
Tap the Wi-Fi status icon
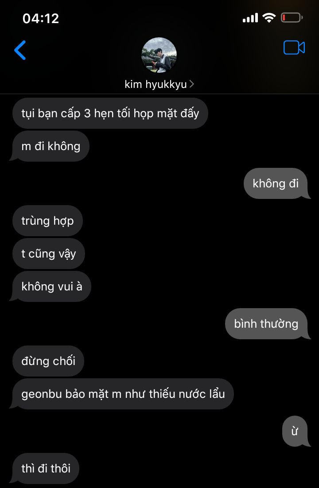269,18
